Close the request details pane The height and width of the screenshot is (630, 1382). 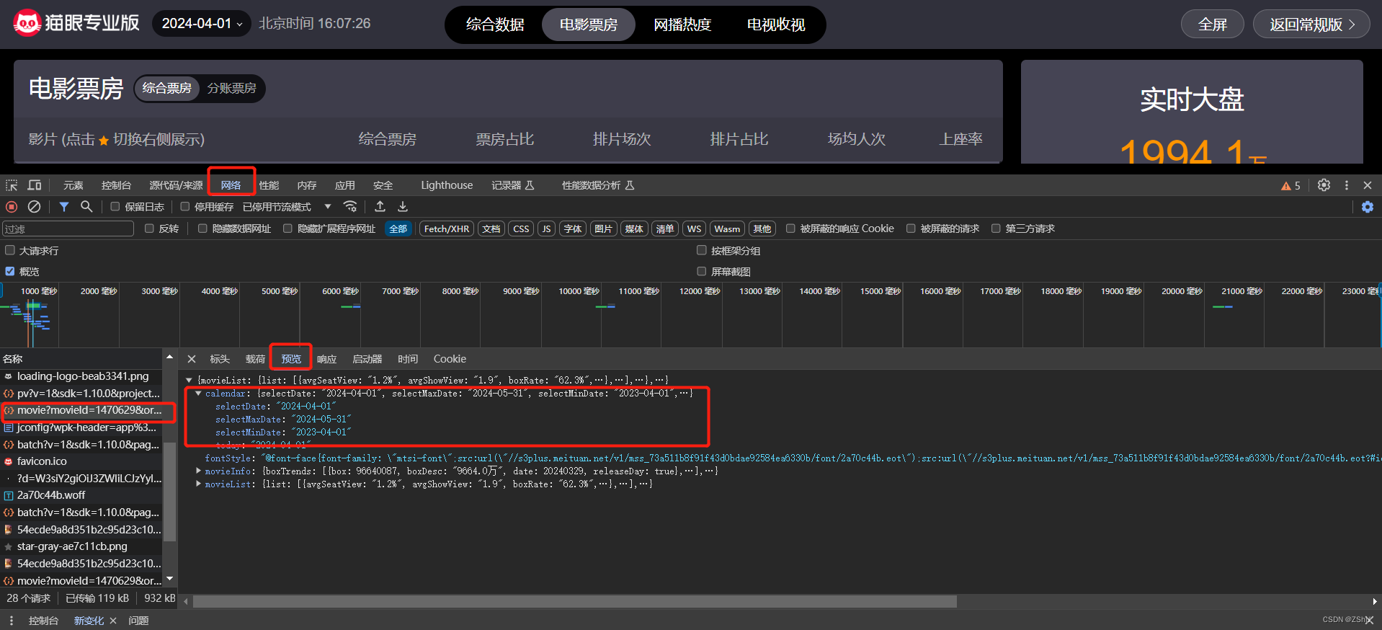(192, 359)
